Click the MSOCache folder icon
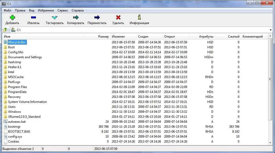Image resolution: width=275 pixels, height=153 pixels. [x=5, y=77]
